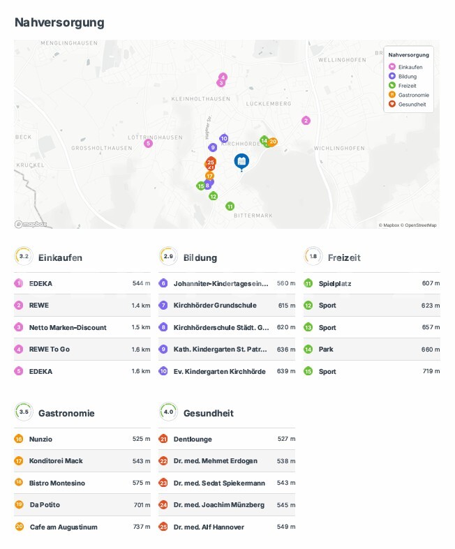Viewport: 455px width, 549px height.
Task: Open the Freizeit section heading
Action: [x=344, y=257]
